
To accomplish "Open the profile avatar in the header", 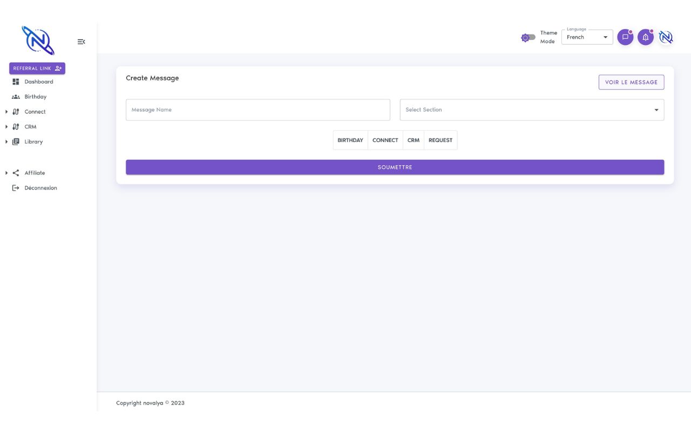I will [666, 37].
